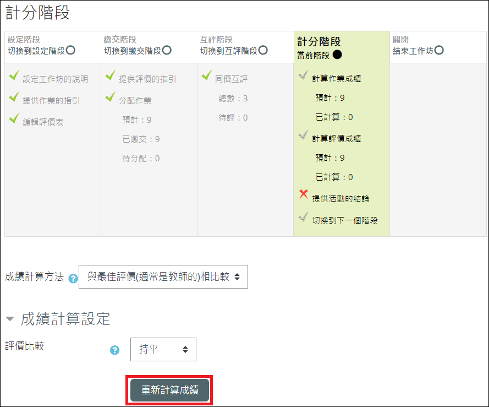The width and height of the screenshot is (489, 407).
Task: Click the 成績計算設定 section title
Action: [65, 319]
